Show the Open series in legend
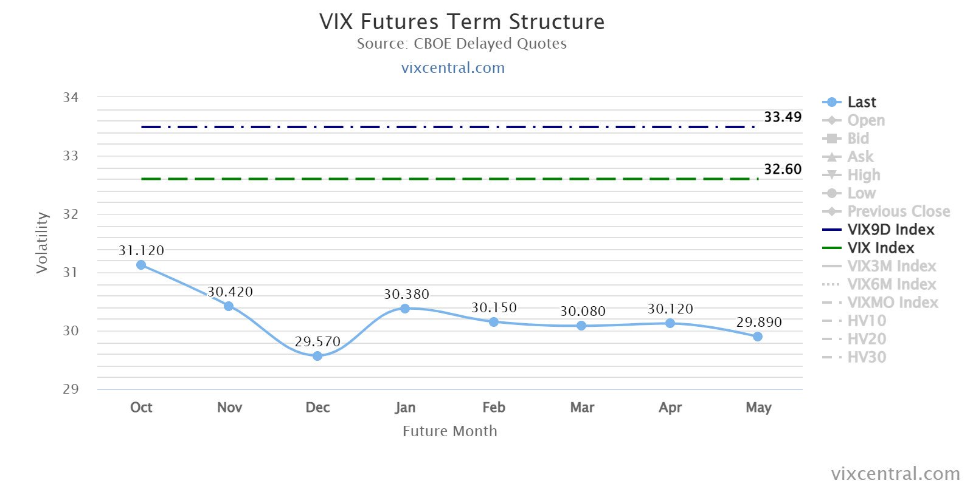The width and height of the screenshot is (973, 486). (x=853, y=120)
